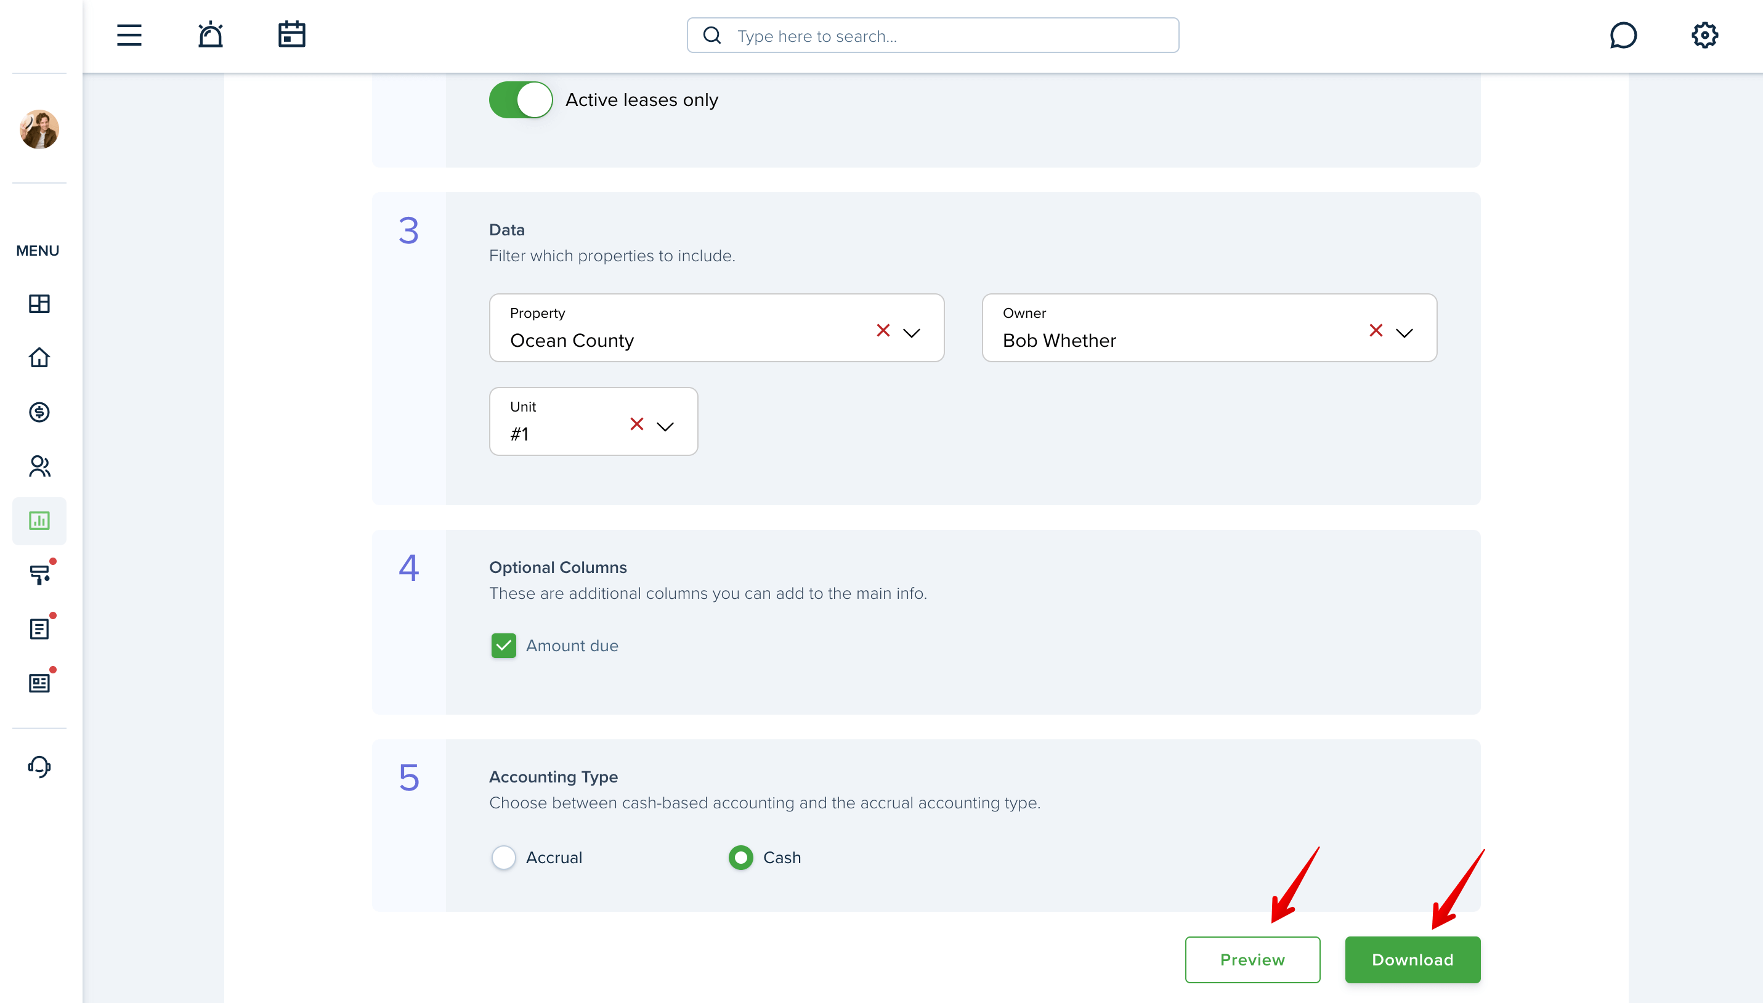1763x1003 pixels.
Task: Open the support headset icon
Action: coord(39,766)
